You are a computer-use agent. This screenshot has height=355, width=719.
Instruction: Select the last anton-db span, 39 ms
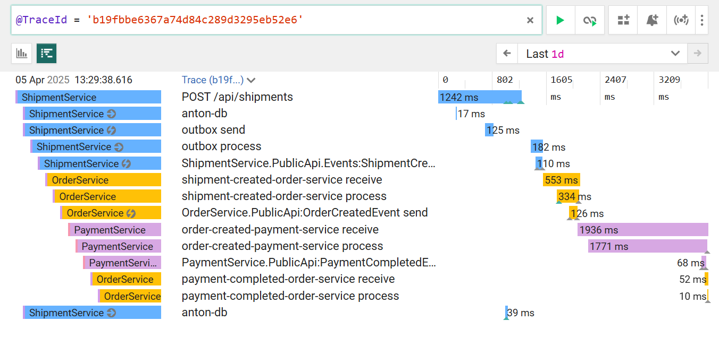click(x=205, y=313)
